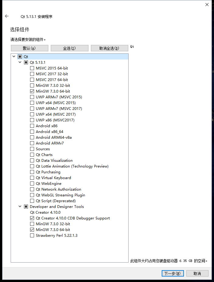Toggle the root Qt tri-state checkbox
The image size is (214, 282).
coord(20,57)
